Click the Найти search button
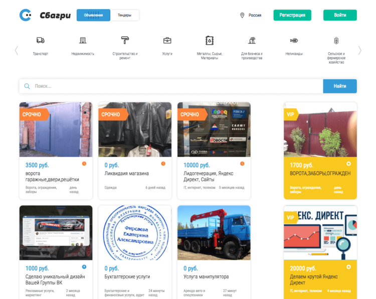The width and height of the screenshot is (376, 299). tap(340, 86)
